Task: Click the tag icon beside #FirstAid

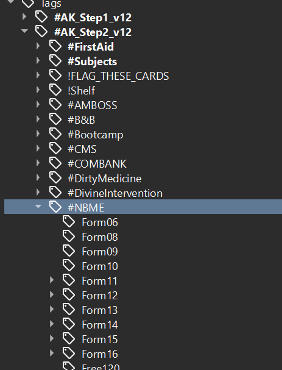Action: pyautogui.click(x=55, y=46)
